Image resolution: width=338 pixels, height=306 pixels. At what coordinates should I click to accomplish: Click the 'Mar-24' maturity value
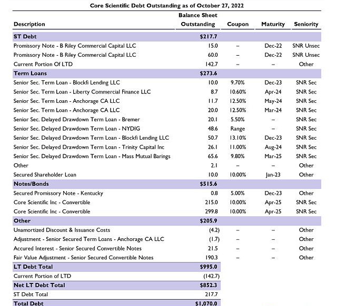[x=273, y=110]
